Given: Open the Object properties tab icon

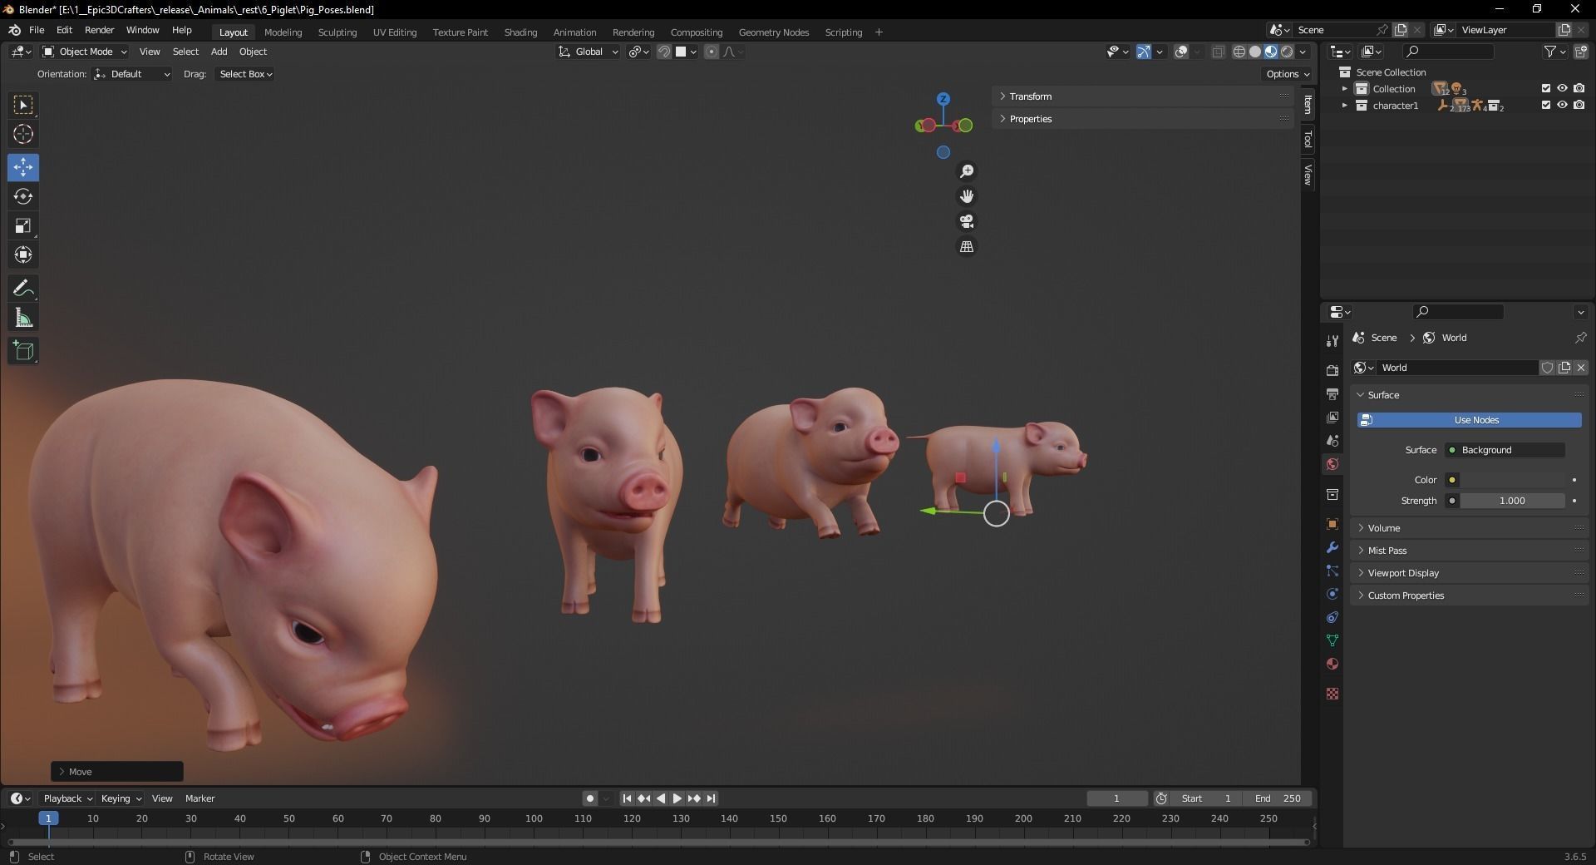Looking at the screenshot, I should click(x=1332, y=524).
